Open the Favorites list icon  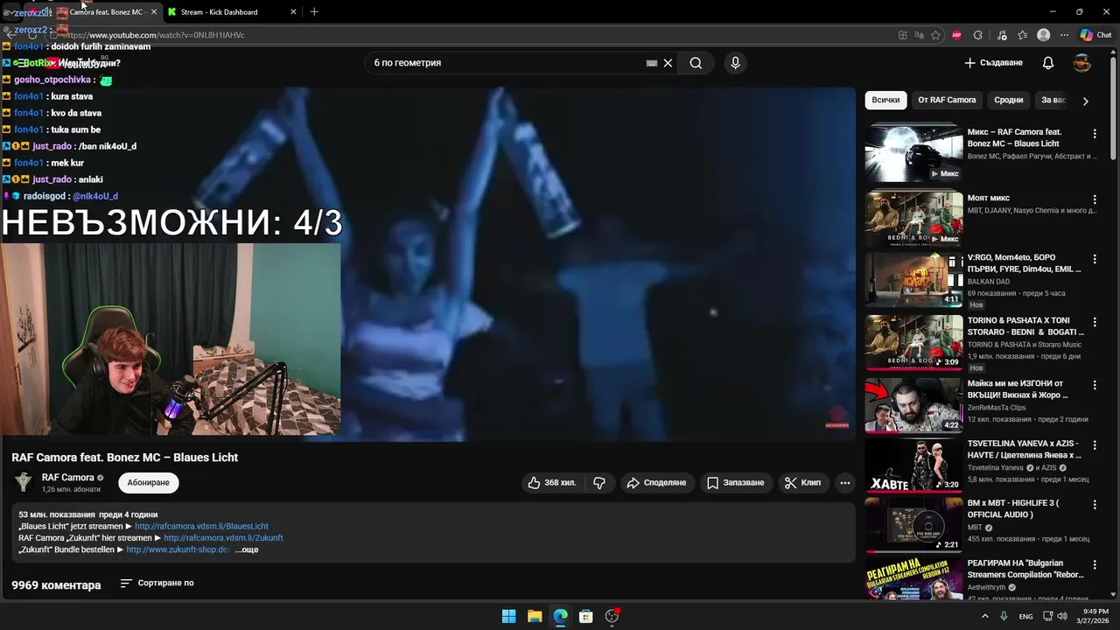pos(1022,35)
